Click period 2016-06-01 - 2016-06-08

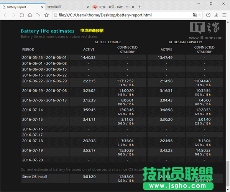[x=44, y=64]
